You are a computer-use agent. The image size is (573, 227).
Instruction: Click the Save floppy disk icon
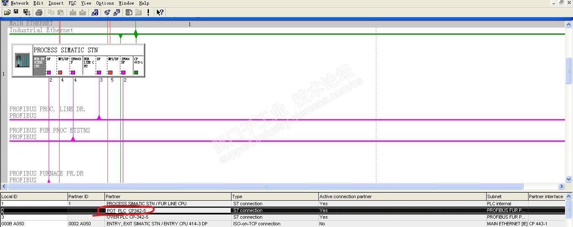click(16, 13)
